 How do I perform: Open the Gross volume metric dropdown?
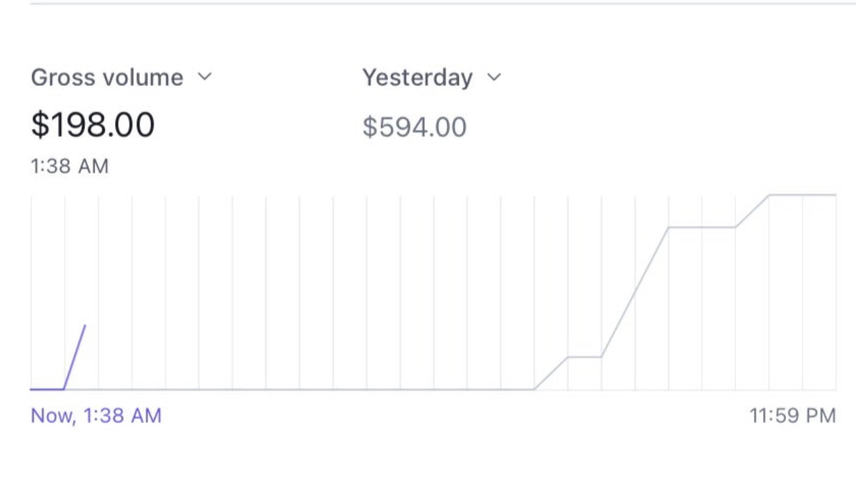[x=107, y=77]
